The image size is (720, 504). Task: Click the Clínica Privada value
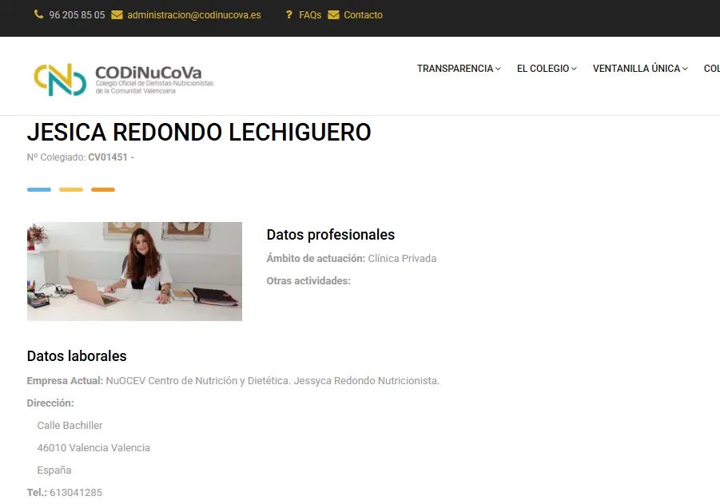[402, 259]
